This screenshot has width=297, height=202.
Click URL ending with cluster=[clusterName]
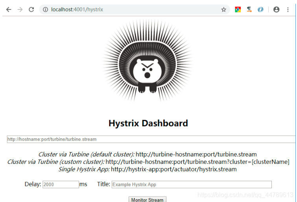[x=197, y=162]
